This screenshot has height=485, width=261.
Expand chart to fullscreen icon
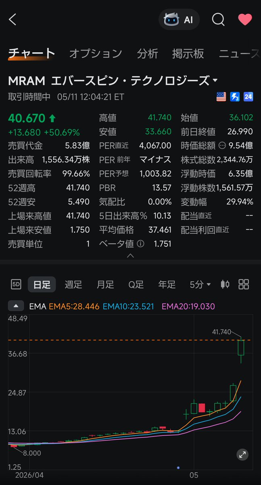click(x=242, y=455)
